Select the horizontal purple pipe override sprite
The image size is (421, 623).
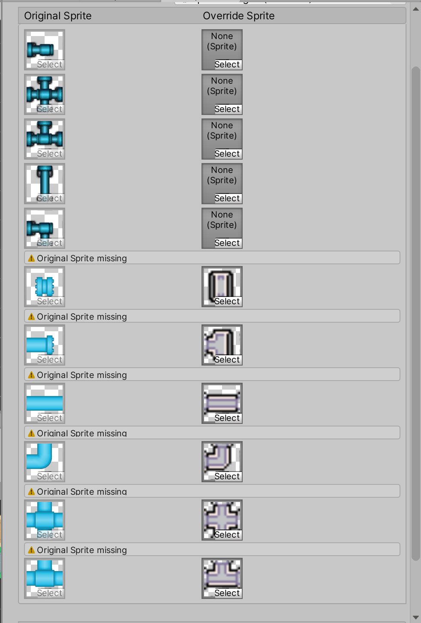(x=222, y=400)
